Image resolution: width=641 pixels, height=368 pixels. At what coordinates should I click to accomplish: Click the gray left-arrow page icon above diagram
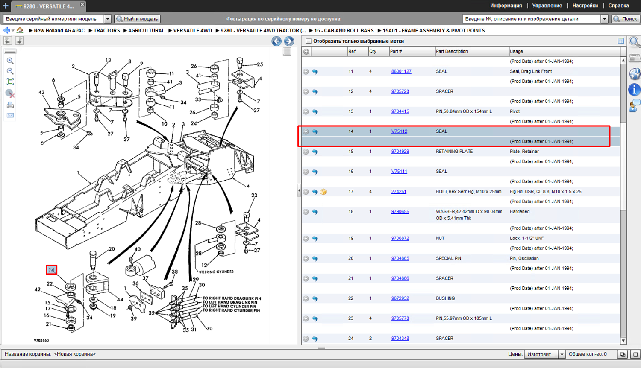pyautogui.click(x=8, y=41)
